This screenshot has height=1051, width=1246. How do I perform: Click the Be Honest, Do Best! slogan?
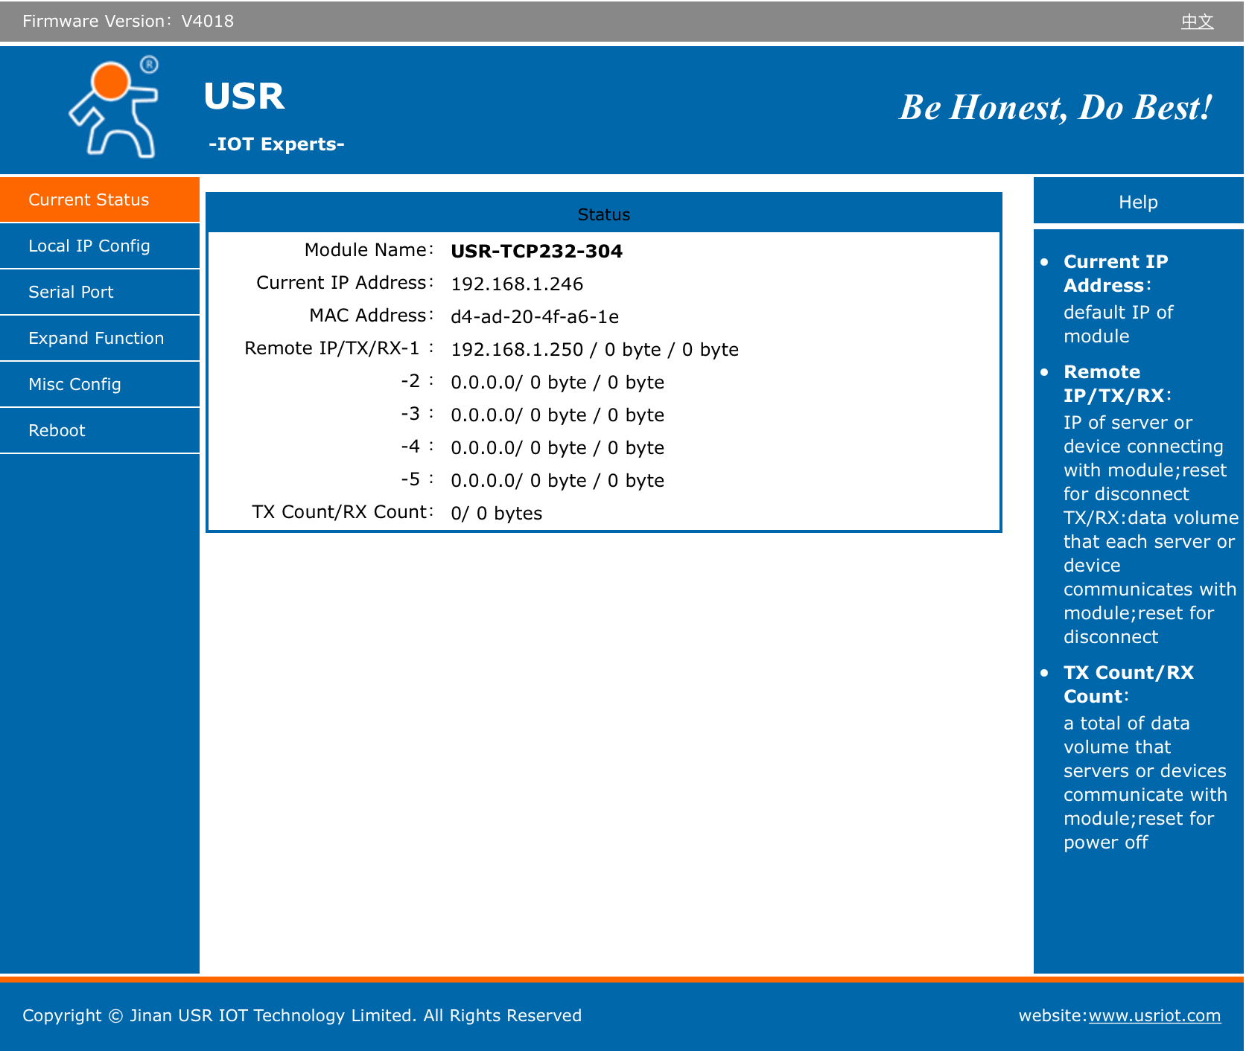1056,107
